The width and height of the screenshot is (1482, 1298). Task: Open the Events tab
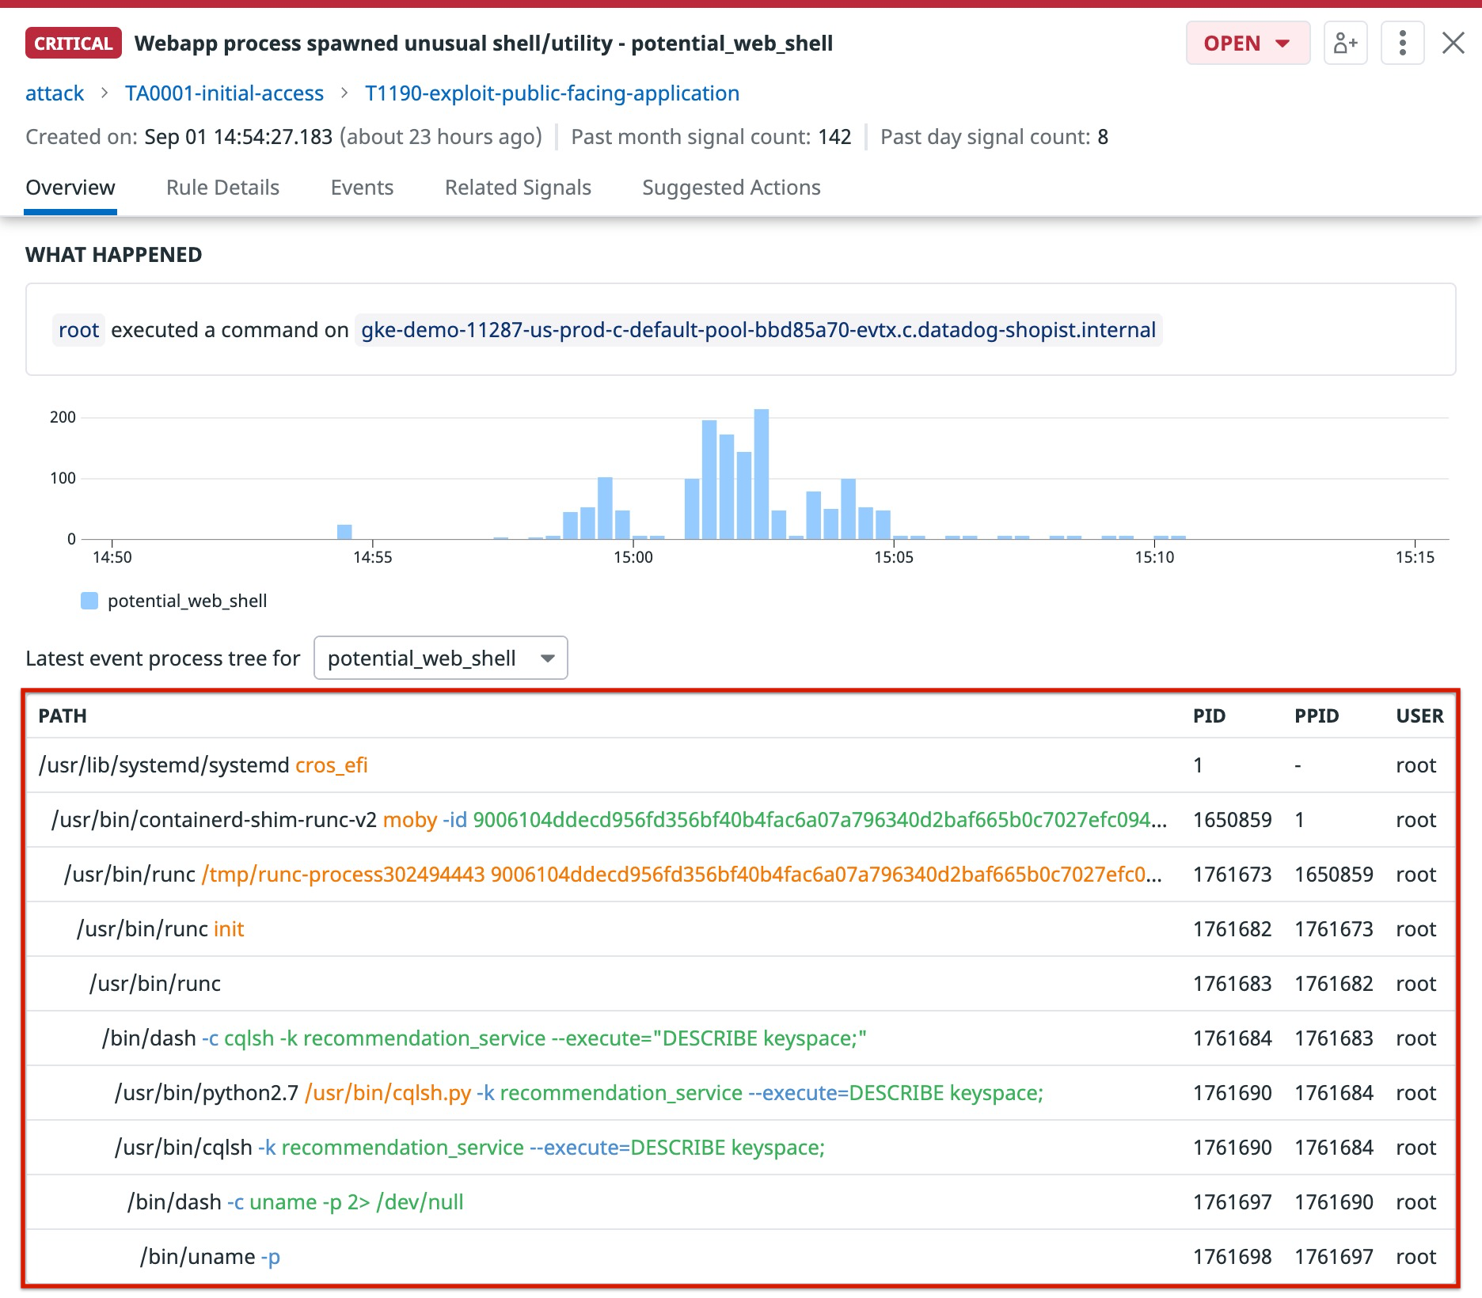click(x=362, y=188)
